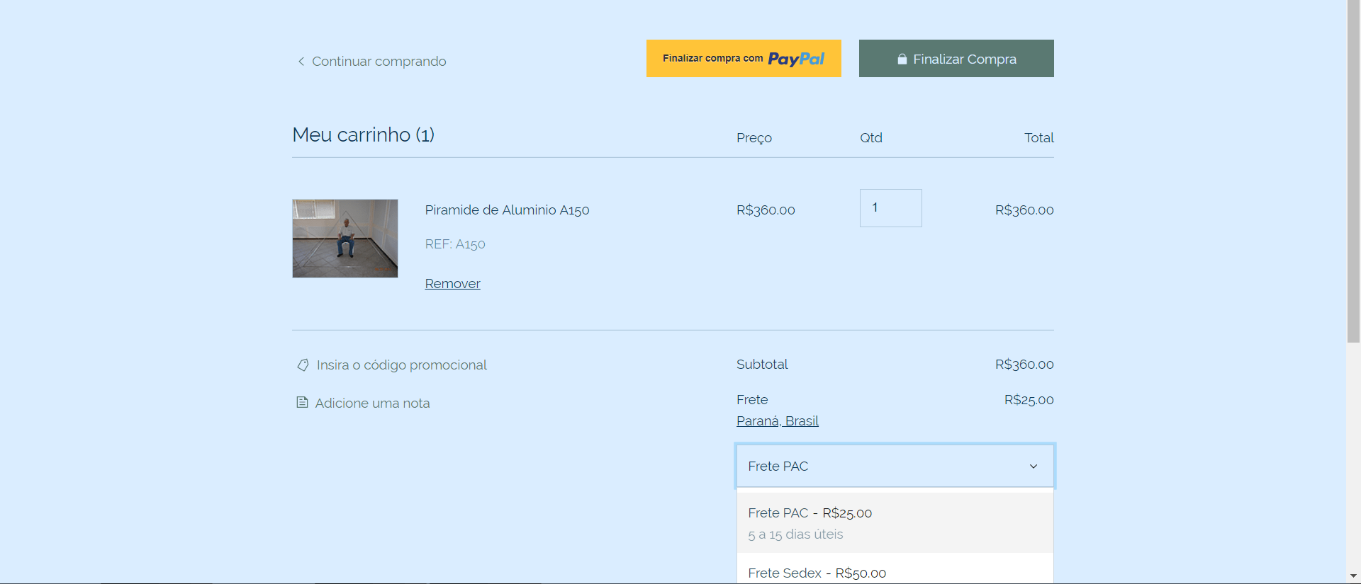Open the Piramide de Aluminio A150 product title
The image size is (1361, 584).
(507, 210)
